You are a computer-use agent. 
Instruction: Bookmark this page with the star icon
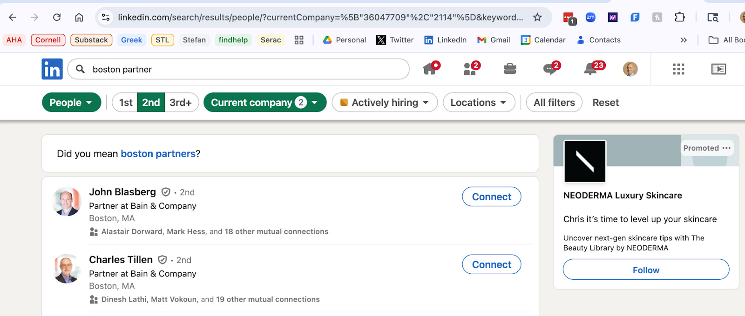coord(537,17)
